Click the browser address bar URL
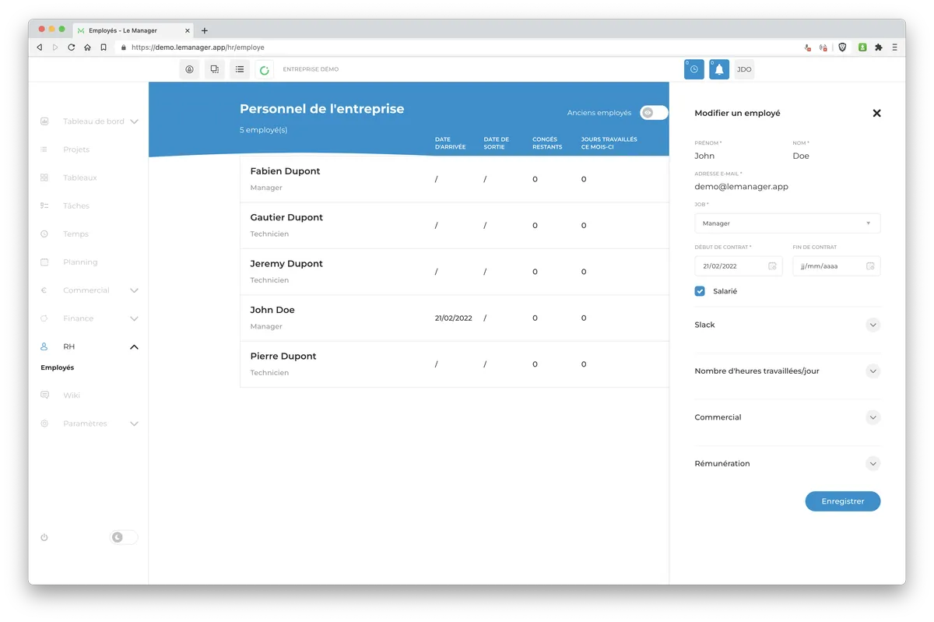 [x=198, y=47]
